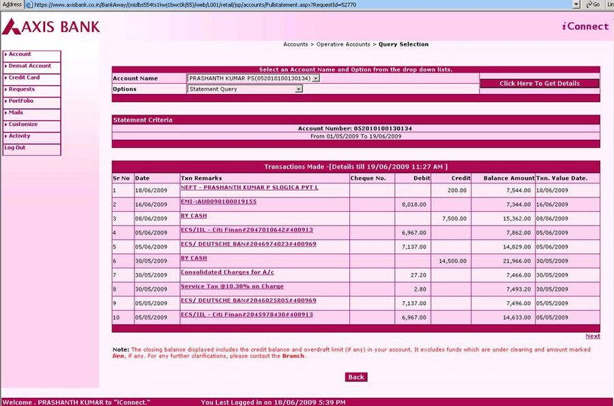The image size is (614, 406).
Task: Open the Statement Query options dropdown
Action: tap(299, 89)
